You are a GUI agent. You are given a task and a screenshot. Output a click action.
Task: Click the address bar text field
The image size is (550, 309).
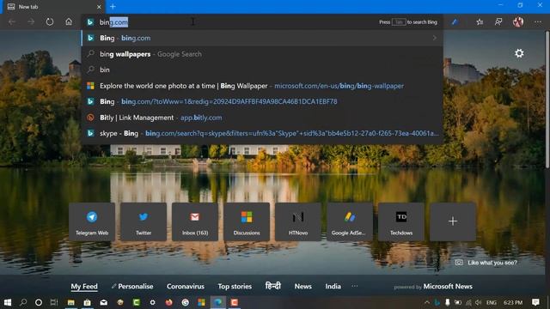pos(231,22)
